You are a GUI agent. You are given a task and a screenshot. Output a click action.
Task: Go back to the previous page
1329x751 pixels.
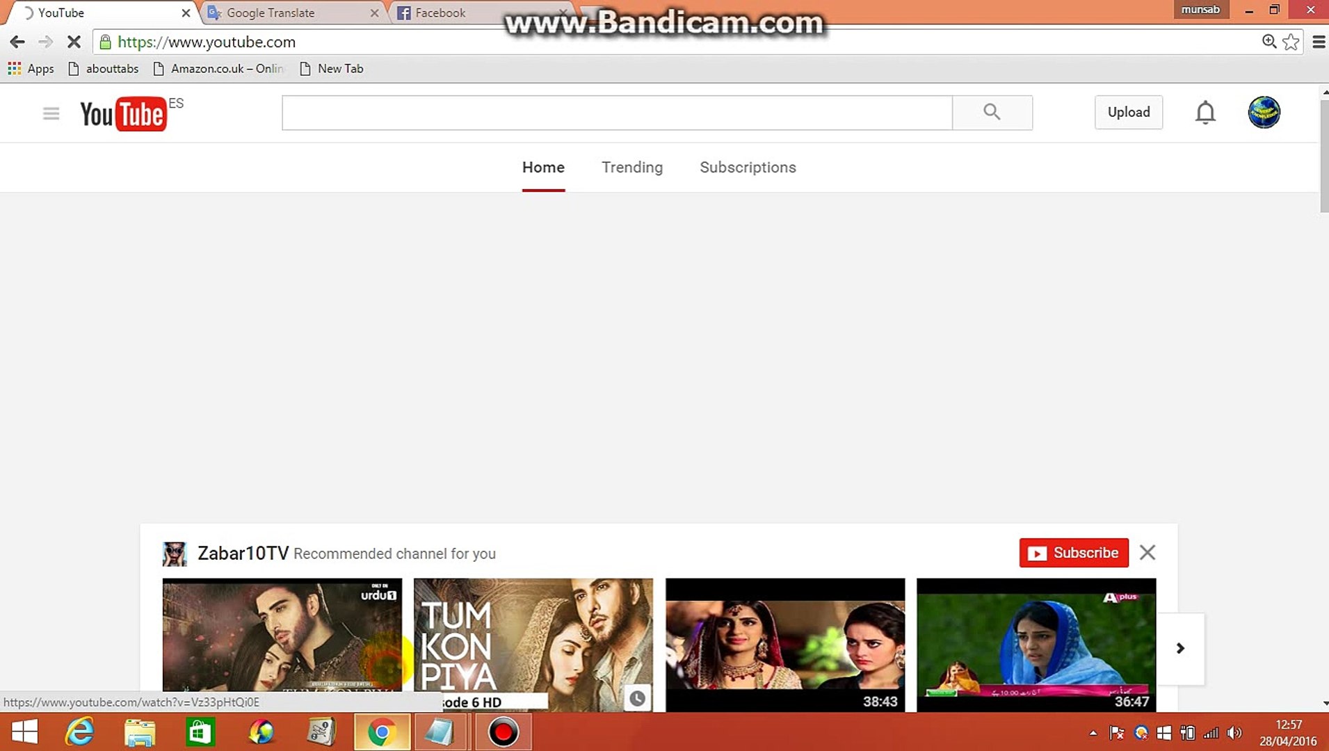(17, 42)
